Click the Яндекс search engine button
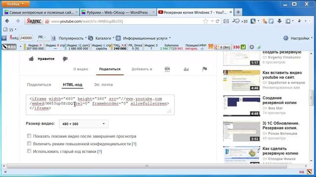Screen dimensions: 316x177 [34, 21]
